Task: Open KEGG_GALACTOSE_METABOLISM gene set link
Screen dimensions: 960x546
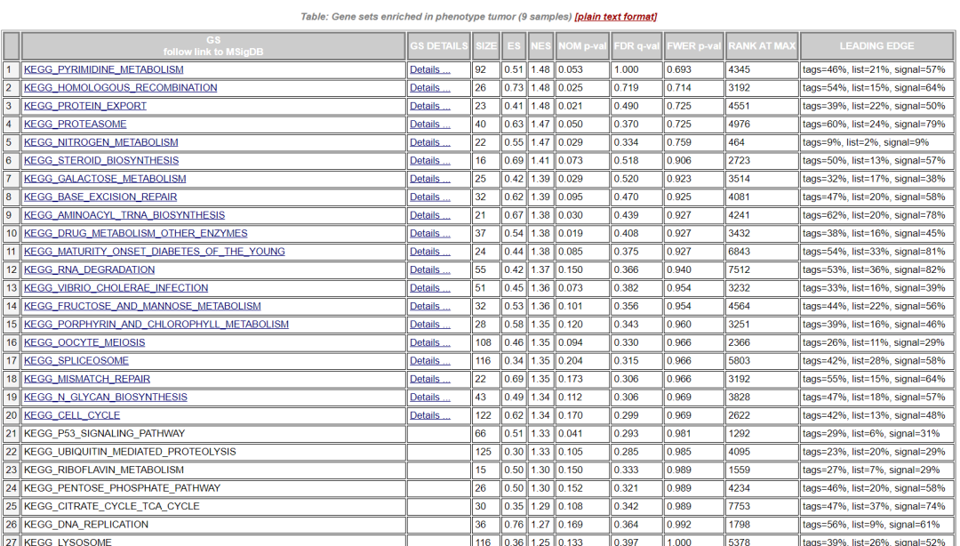Action: point(105,179)
